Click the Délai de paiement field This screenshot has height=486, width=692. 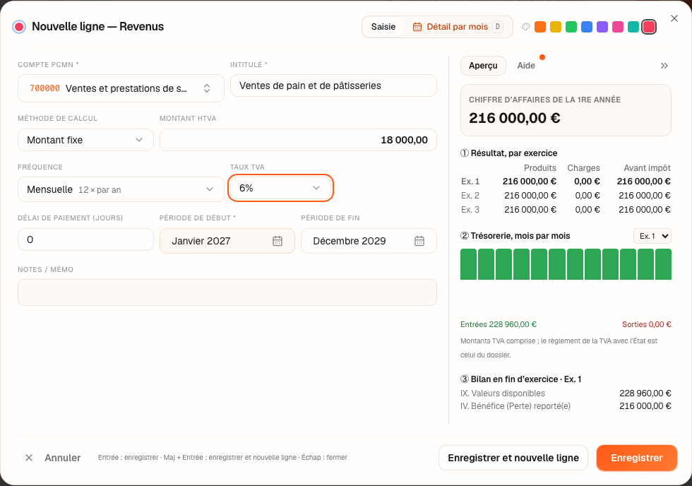(85, 239)
